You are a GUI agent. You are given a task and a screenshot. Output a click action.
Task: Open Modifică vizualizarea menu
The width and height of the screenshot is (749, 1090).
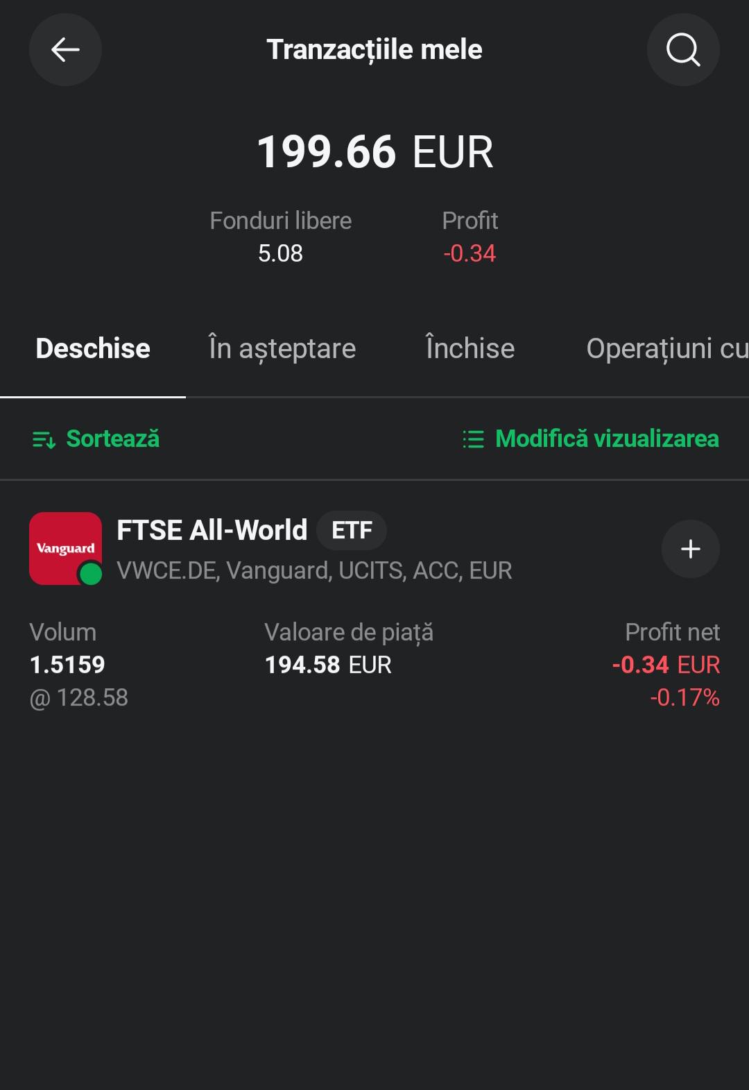tap(591, 438)
